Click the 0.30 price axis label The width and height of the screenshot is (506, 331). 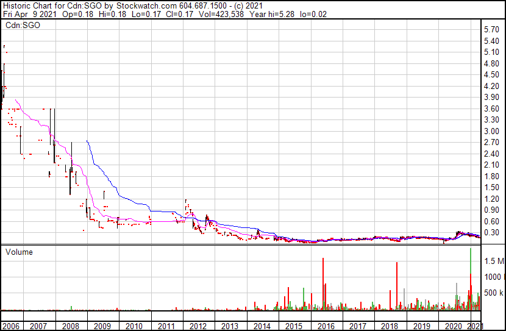[491, 233]
